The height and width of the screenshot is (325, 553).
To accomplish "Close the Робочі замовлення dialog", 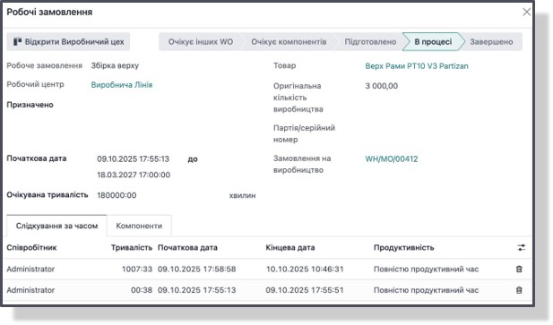I will (526, 12).
